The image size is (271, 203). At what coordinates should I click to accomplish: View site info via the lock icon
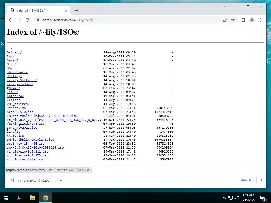point(38,20)
